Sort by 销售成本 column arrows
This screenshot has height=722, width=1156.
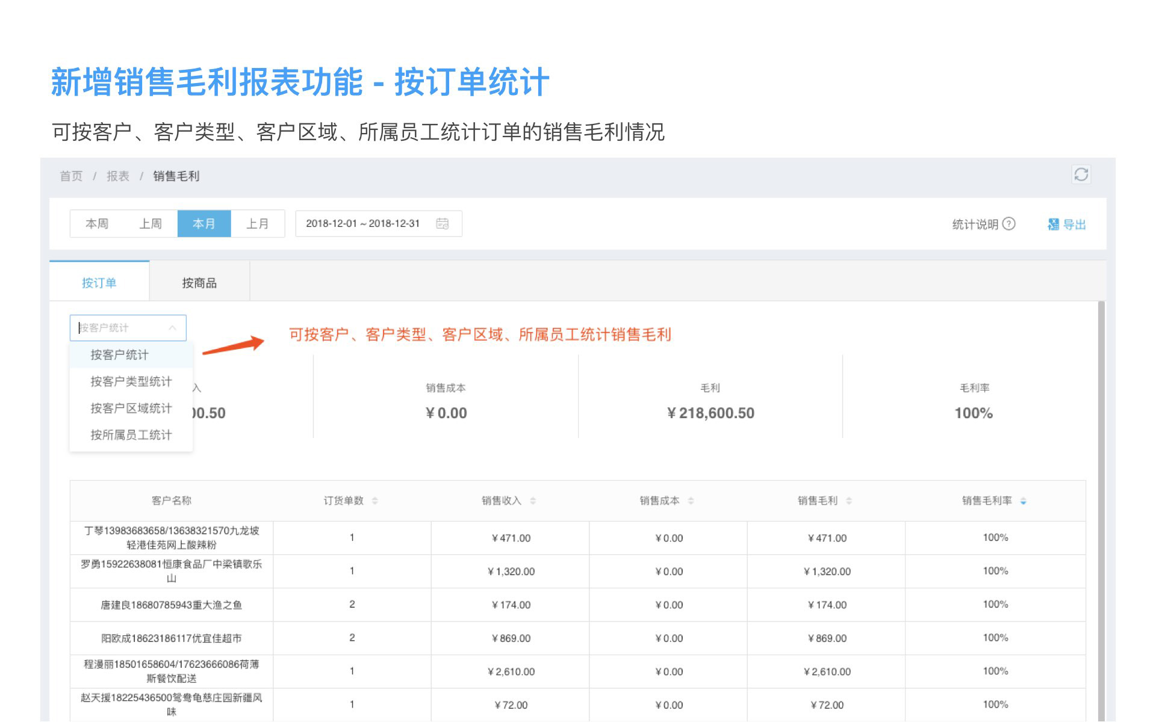(x=691, y=501)
